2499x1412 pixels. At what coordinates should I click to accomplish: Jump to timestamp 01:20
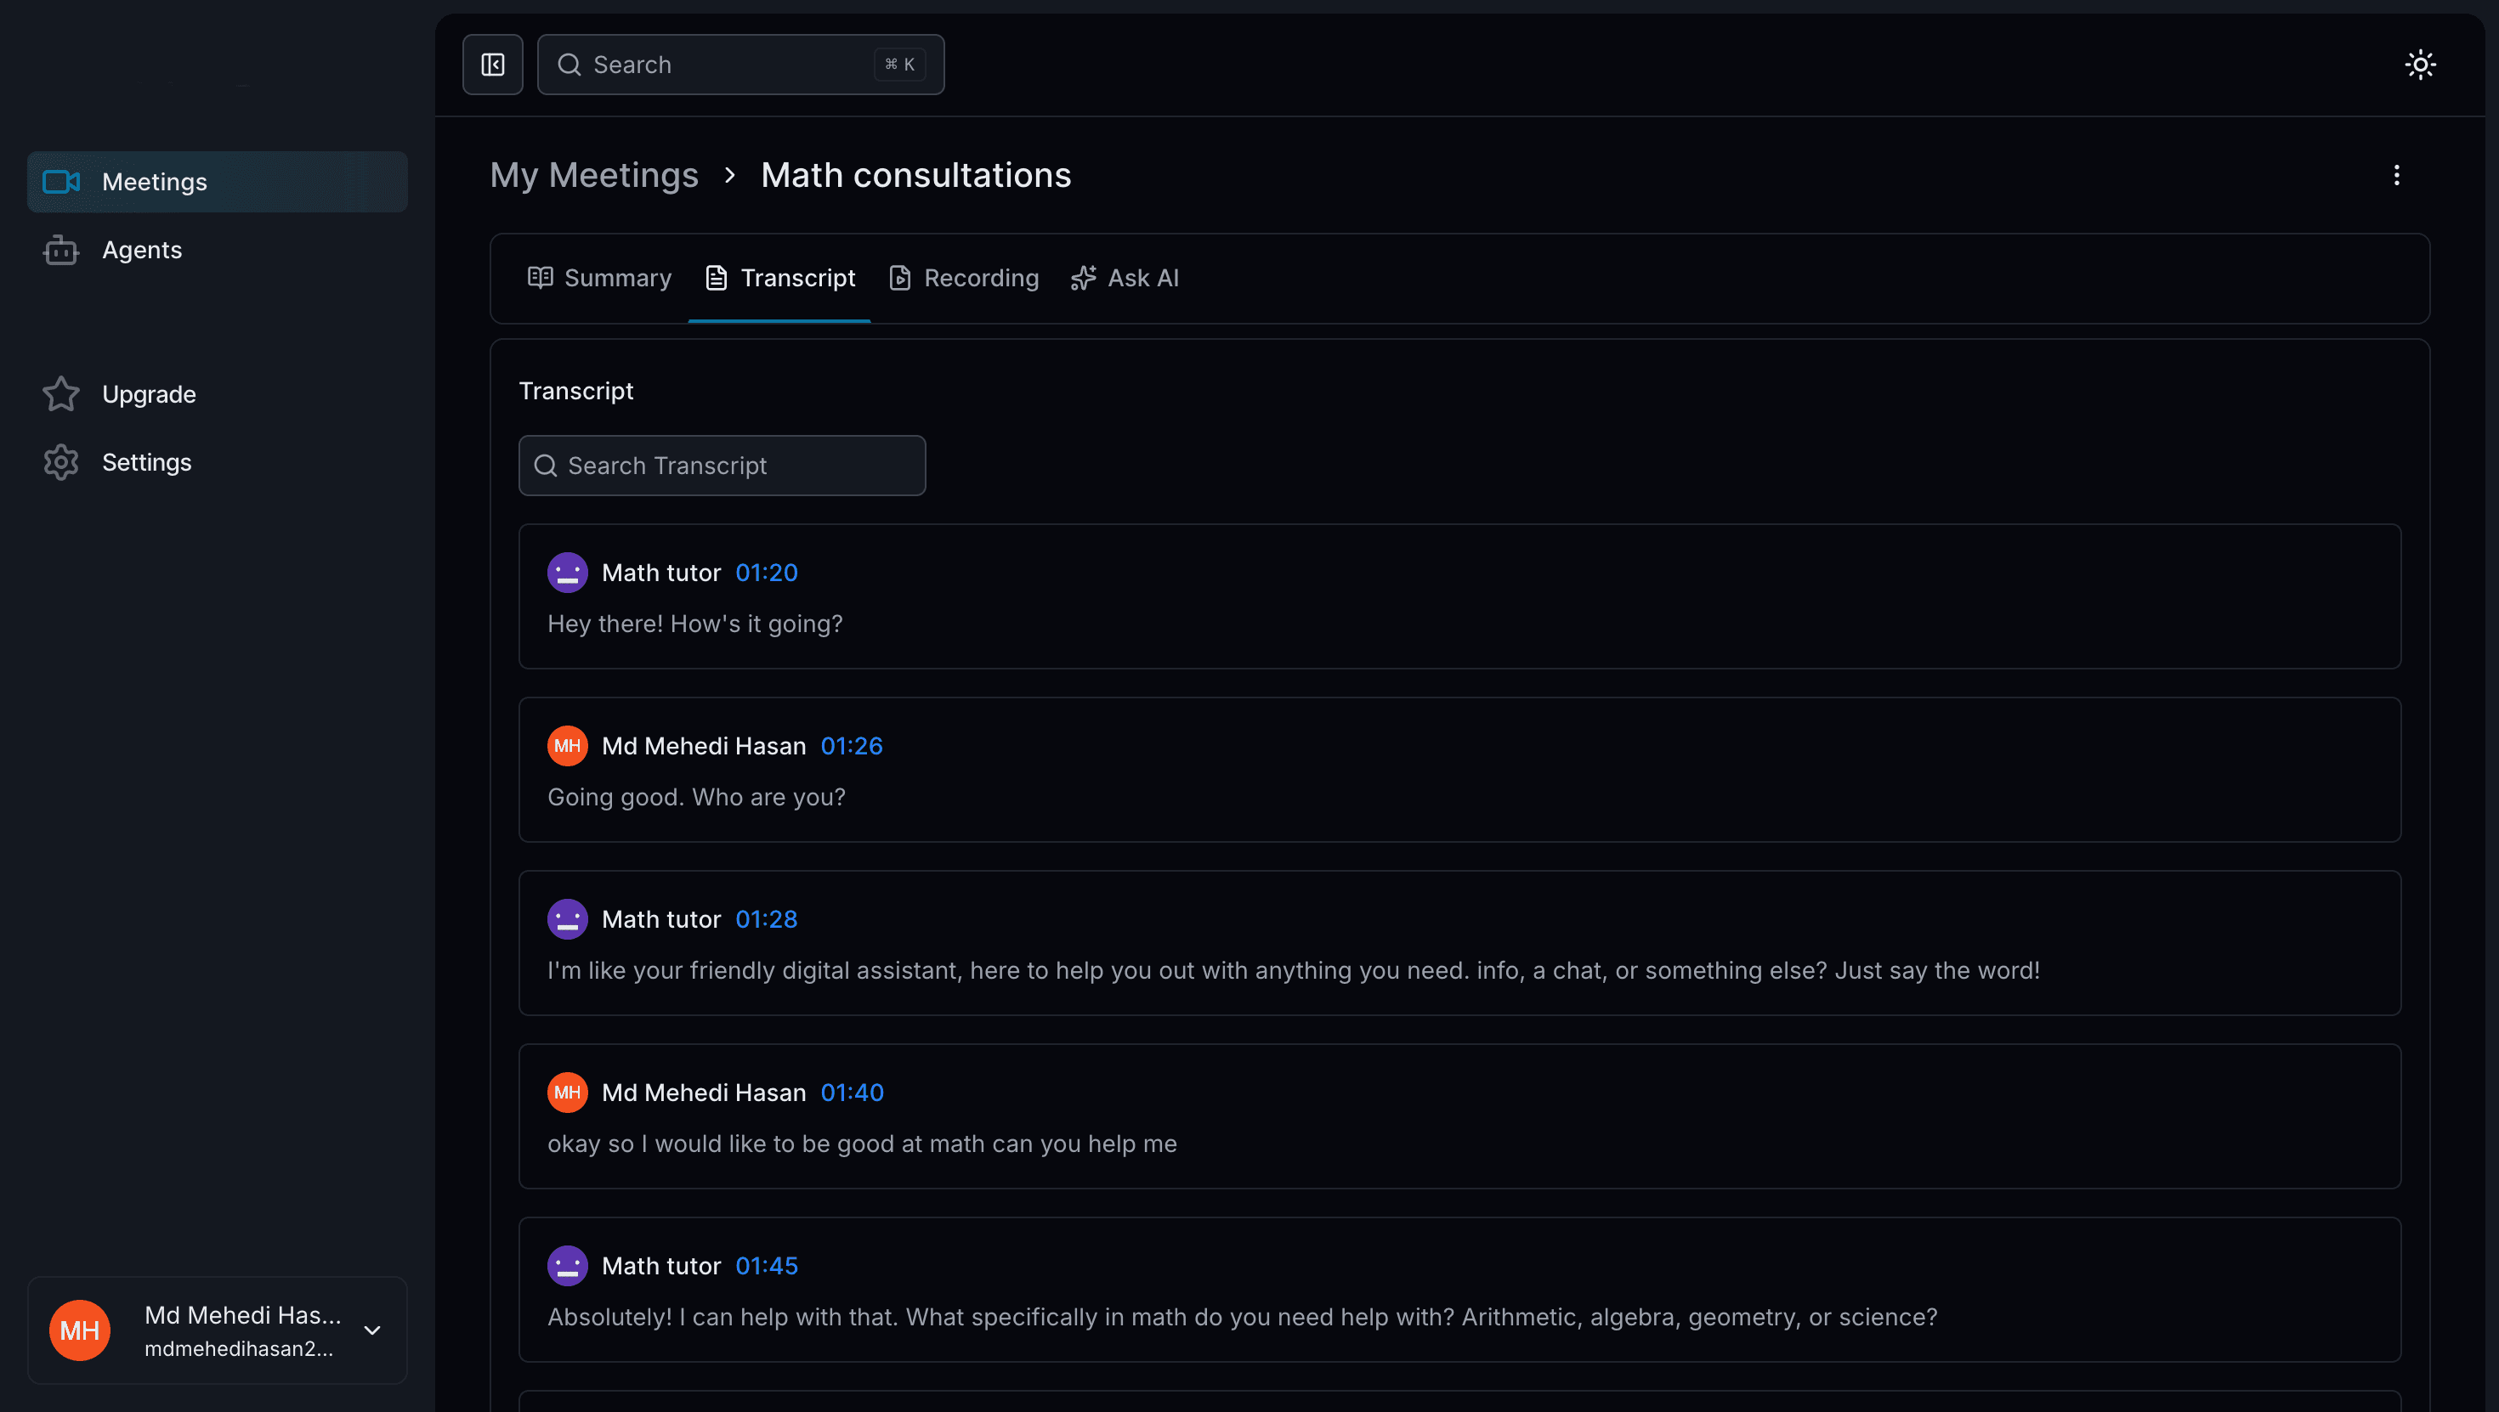767,573
